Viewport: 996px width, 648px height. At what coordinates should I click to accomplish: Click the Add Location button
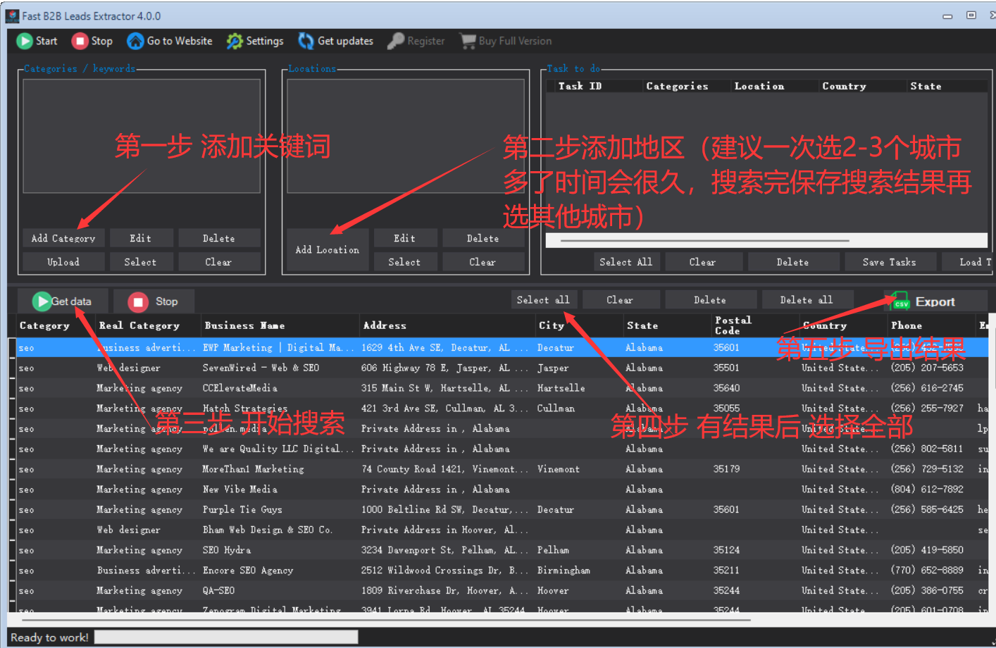pyautogui.click(x=327, y=249)
